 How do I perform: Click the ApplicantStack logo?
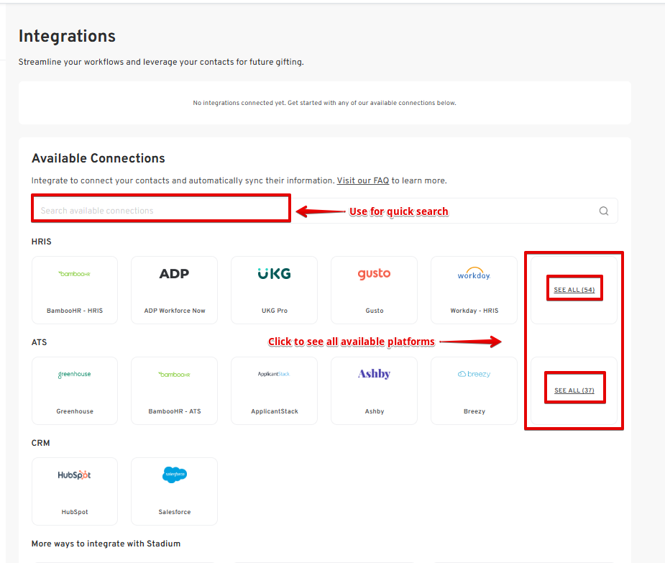(x=274, y=374)
